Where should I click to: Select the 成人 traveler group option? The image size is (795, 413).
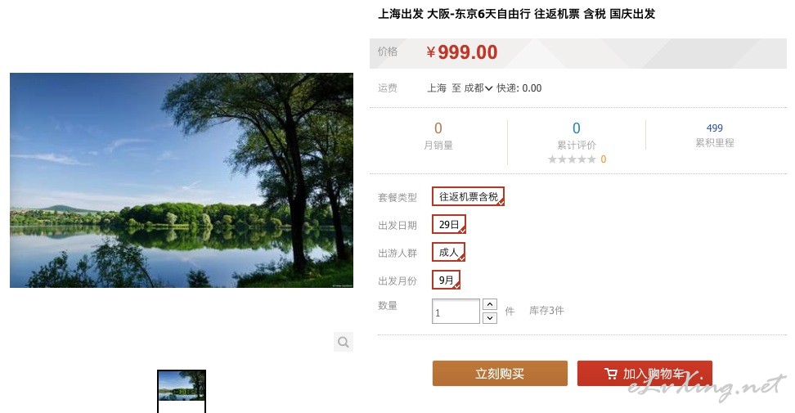pos(448,253)
